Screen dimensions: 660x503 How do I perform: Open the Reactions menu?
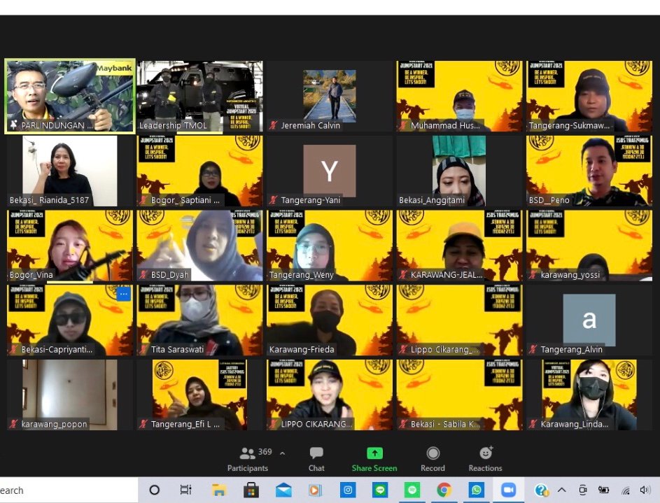485,459
